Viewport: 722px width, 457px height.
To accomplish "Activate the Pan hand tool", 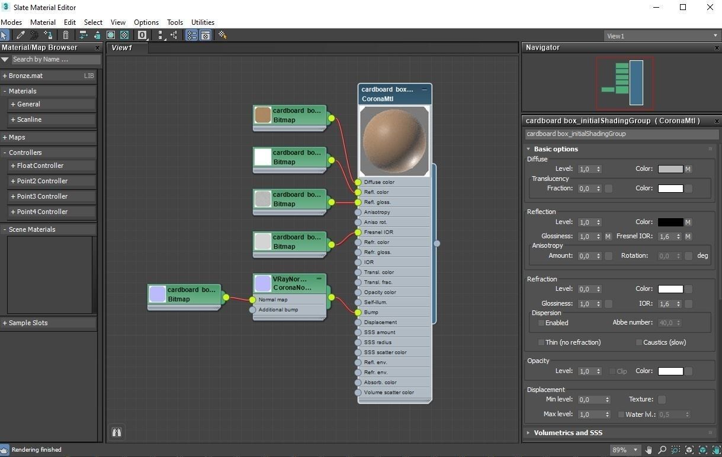I will point(649,450).
